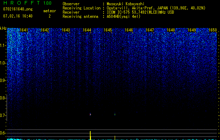Click the red meteor echo near 1644
Image resolution: width=220 pixels, height=140 pixels.
pos(90,114)
